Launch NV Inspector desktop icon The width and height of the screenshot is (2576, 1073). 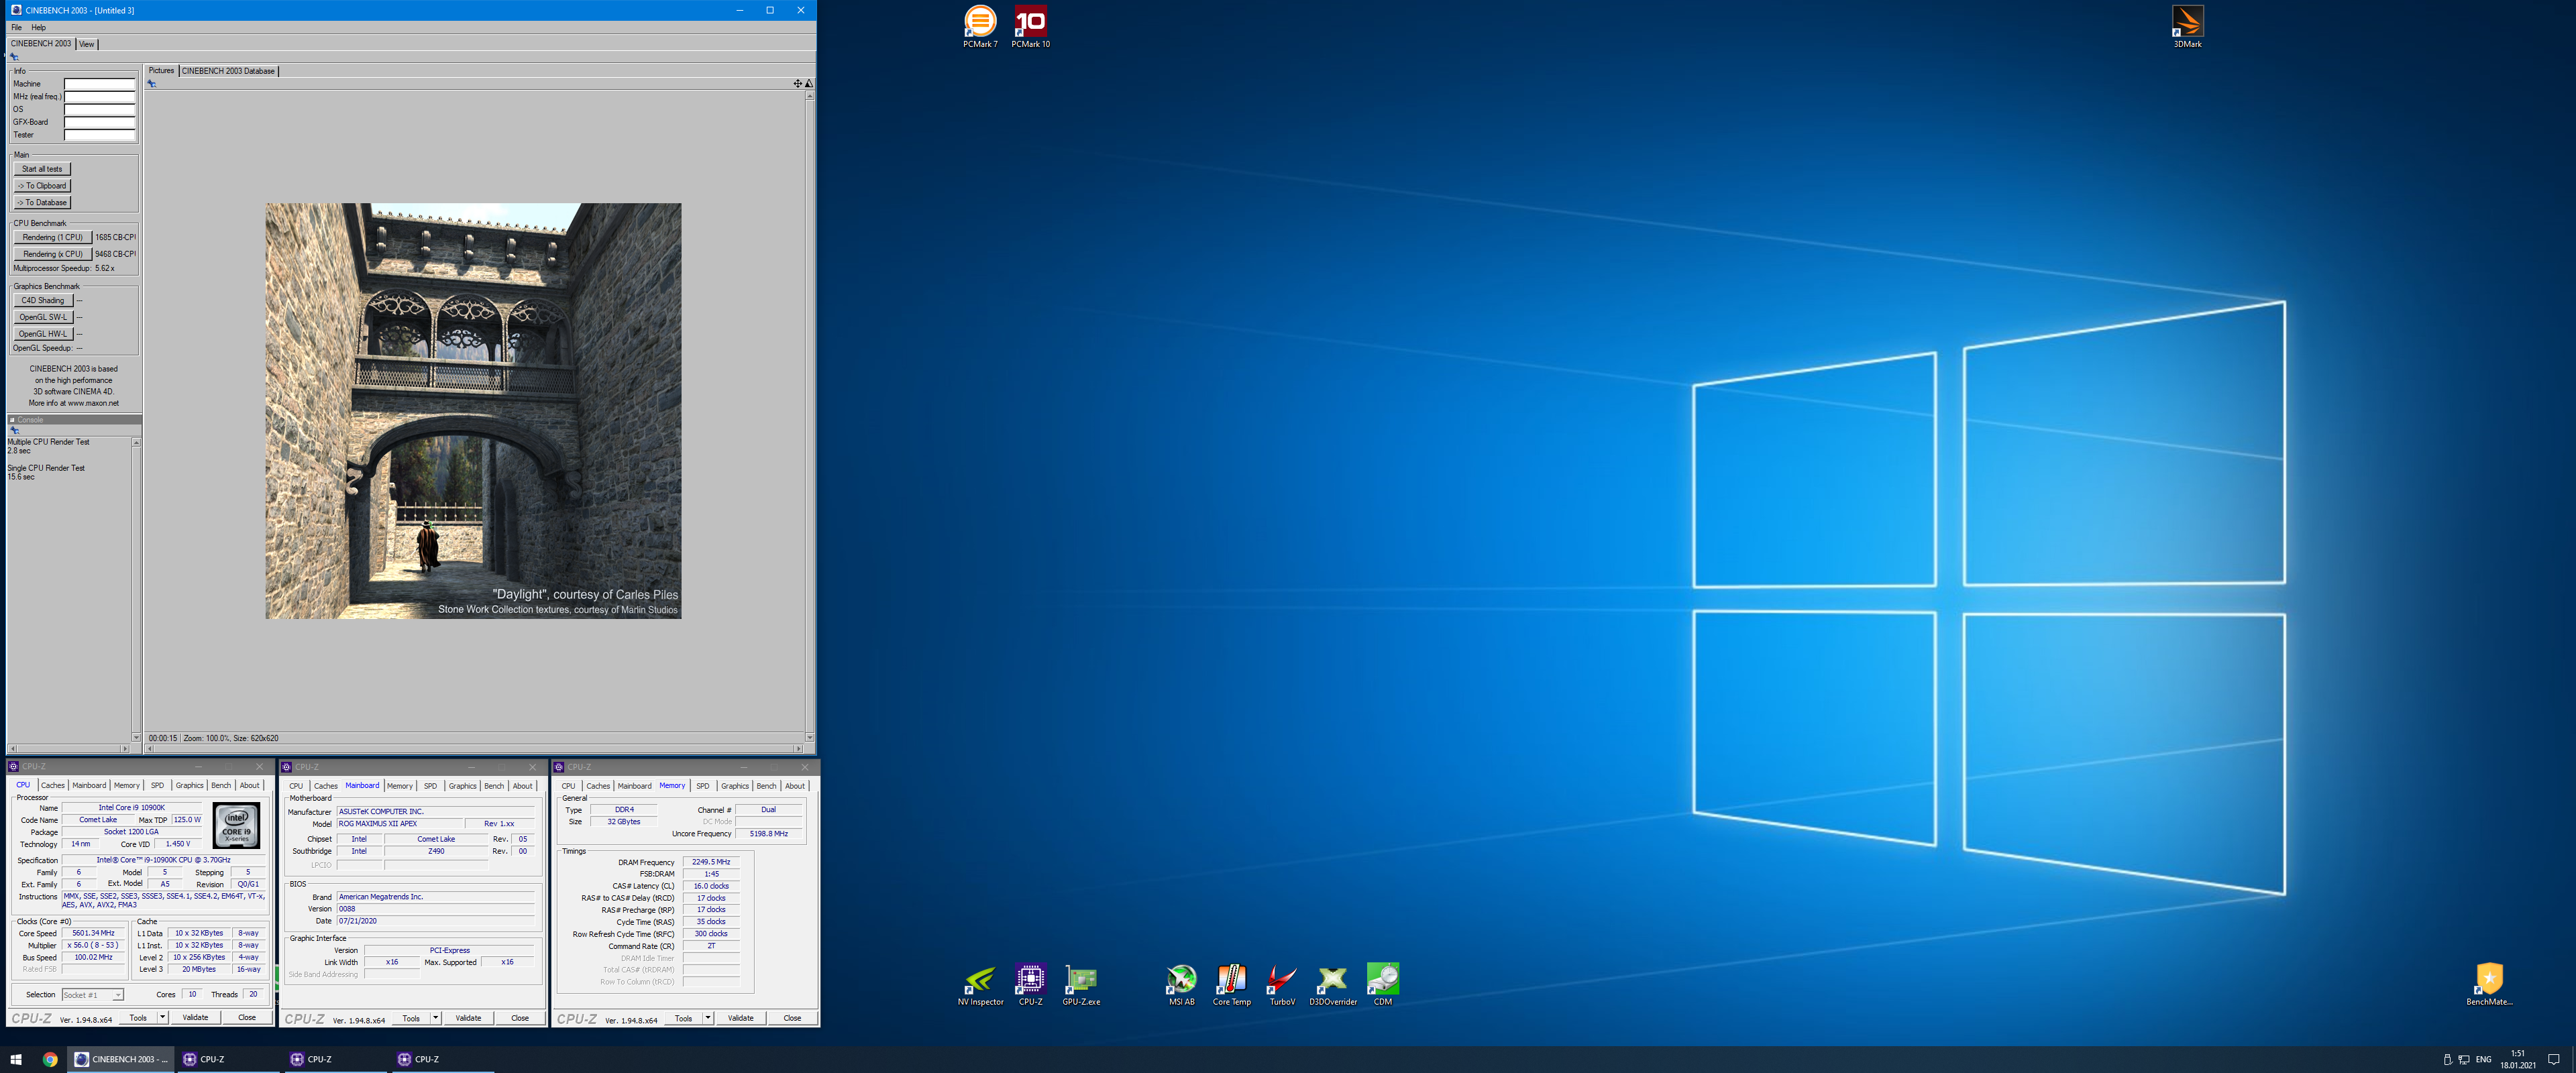pos(980,985)
